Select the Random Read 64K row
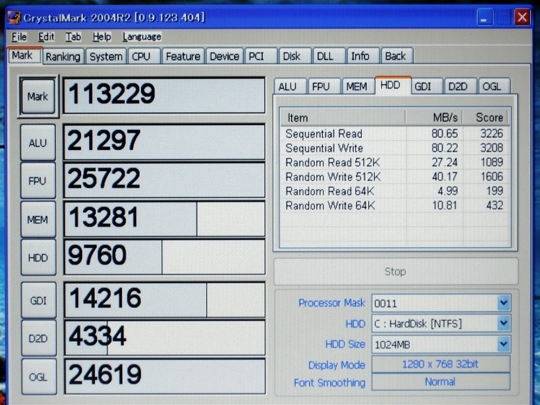 point(394,191)
